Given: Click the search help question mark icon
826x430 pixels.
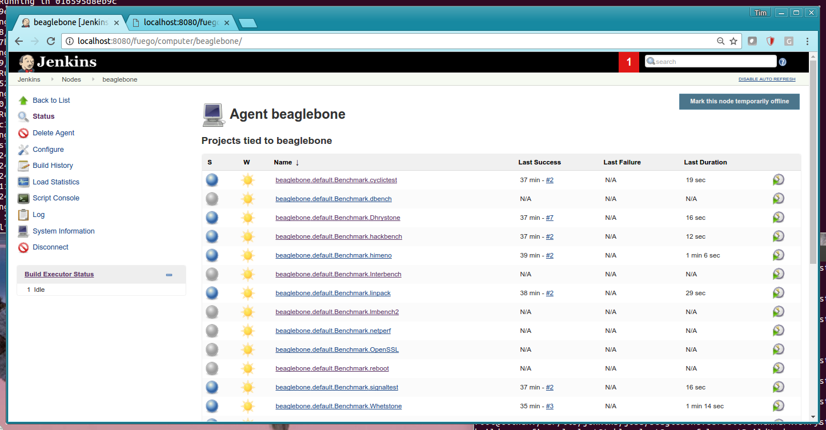Looking at the screenshot, I should pos(783,62).
